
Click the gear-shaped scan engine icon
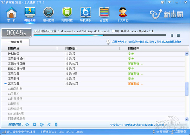[x=42, y=125]
